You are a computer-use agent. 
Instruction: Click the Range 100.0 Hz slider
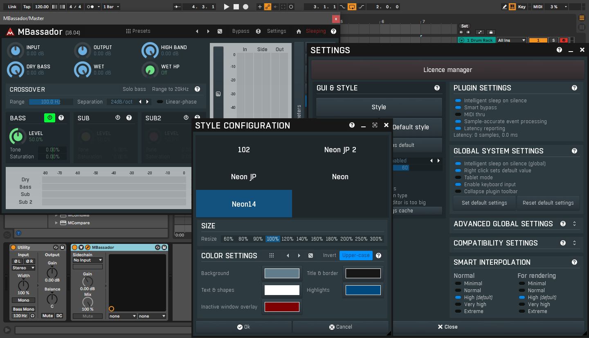(x=51, y=102)
